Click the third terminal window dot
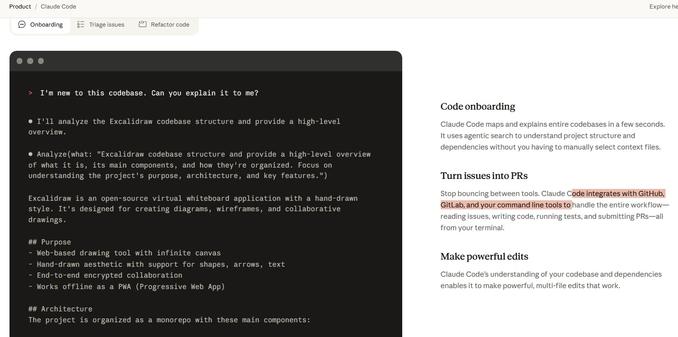The image size is (678, 337). point(41,61)
